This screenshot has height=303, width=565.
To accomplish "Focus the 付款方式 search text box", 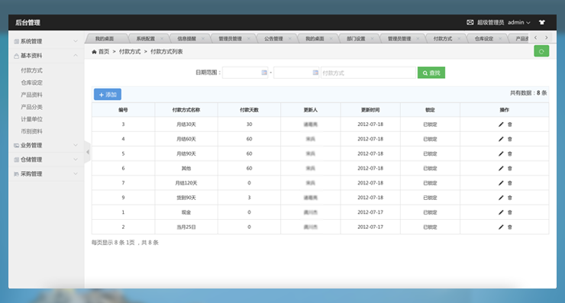I will point(368,73).
